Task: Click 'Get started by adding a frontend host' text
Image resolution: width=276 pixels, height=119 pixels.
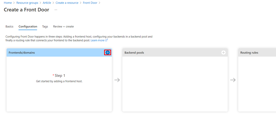Action: click(59, 82)
